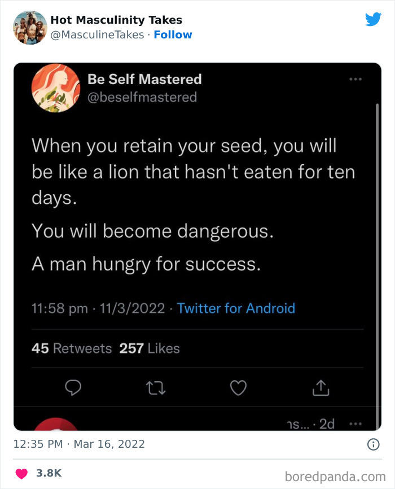
Task: Follow Hot Masculinity Takes
Action: 173,34
